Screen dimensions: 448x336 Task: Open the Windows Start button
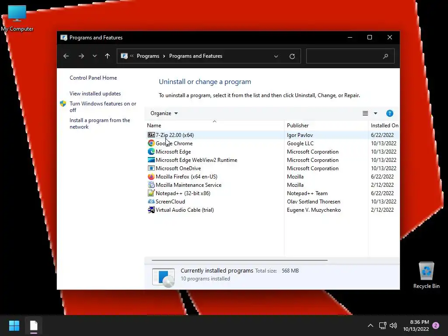[14, 325]
